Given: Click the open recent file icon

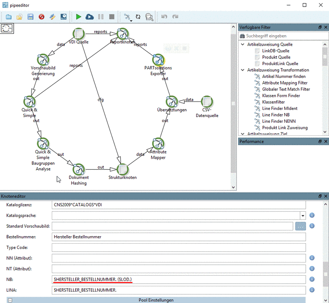Looking at the screenshot, I should click(x=19, y=17).
